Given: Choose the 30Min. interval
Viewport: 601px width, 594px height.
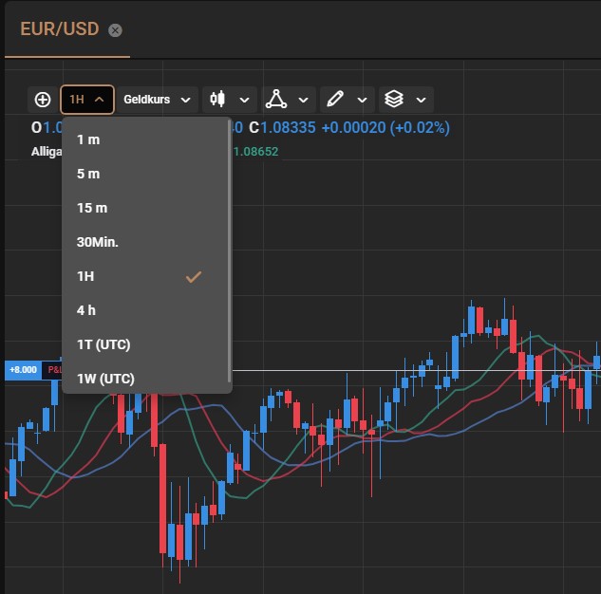Looking at the screenshot, I should 145,242.
